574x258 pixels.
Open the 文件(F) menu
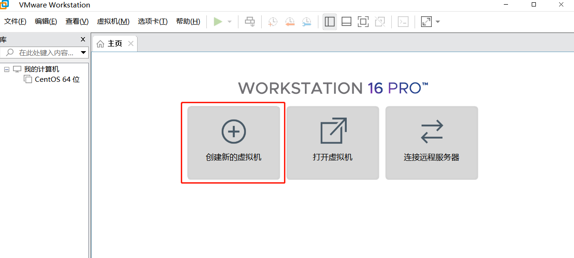(x=15, y=21)
